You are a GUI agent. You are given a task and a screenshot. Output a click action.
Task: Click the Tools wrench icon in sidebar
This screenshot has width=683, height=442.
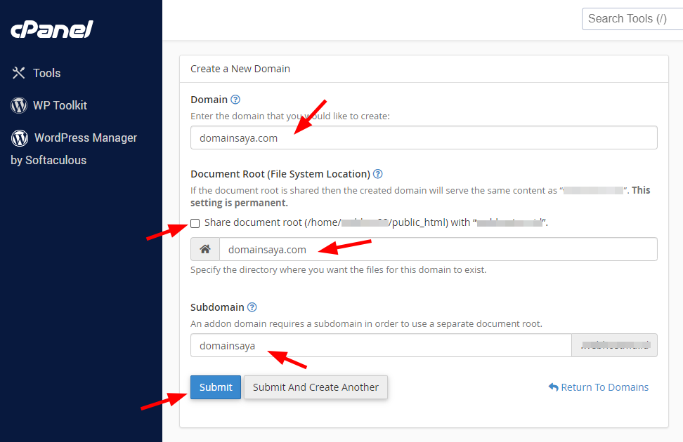pos(19,73)
